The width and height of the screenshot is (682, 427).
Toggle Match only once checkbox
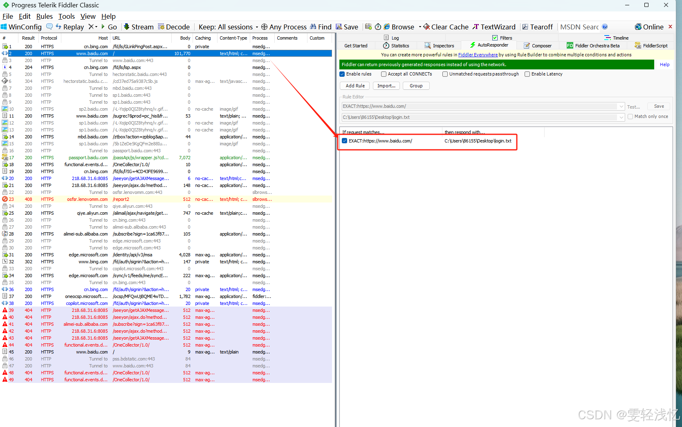[x=630, y=117]
